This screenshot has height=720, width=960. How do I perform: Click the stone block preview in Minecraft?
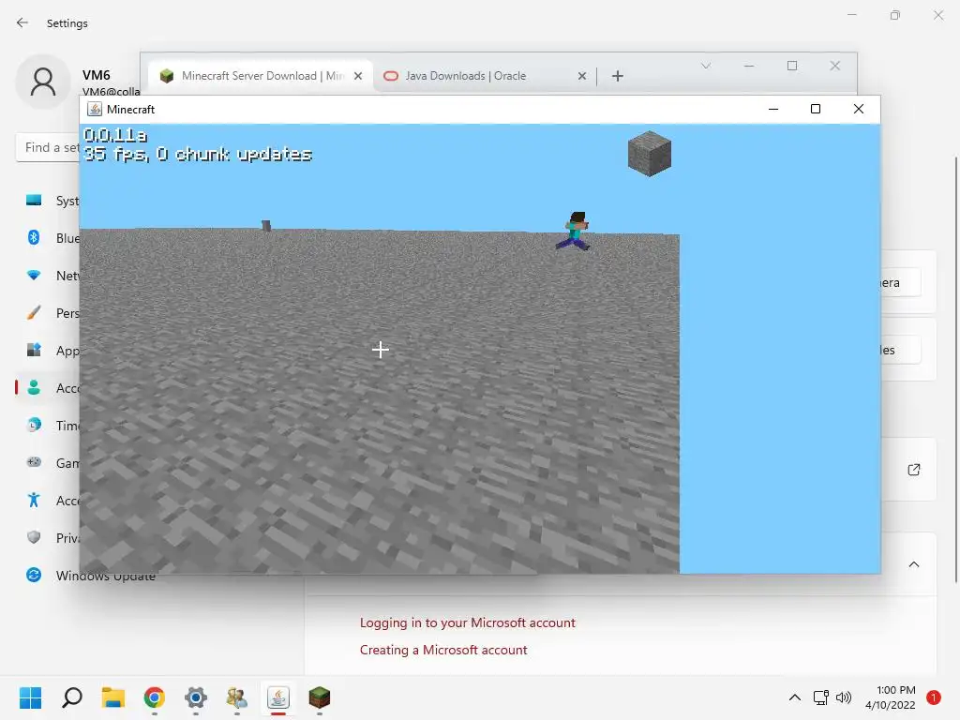pos(650,153)
